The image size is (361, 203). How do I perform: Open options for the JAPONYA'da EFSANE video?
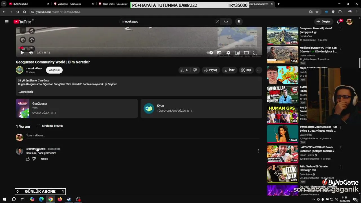pyautogui.click(x=341, y=148)
